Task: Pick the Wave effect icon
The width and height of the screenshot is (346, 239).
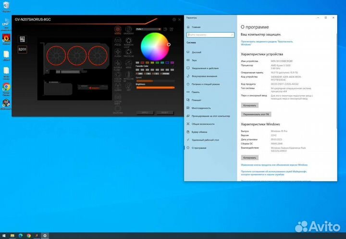Action: point(129,63)
